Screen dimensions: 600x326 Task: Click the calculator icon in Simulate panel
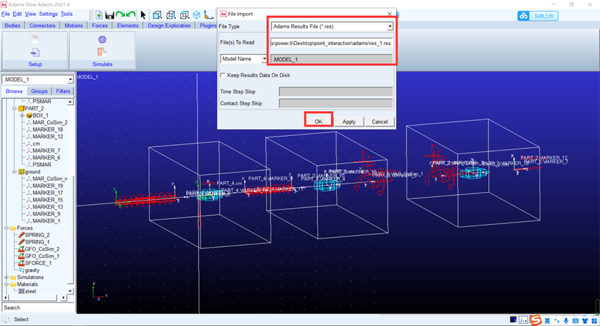102,53
